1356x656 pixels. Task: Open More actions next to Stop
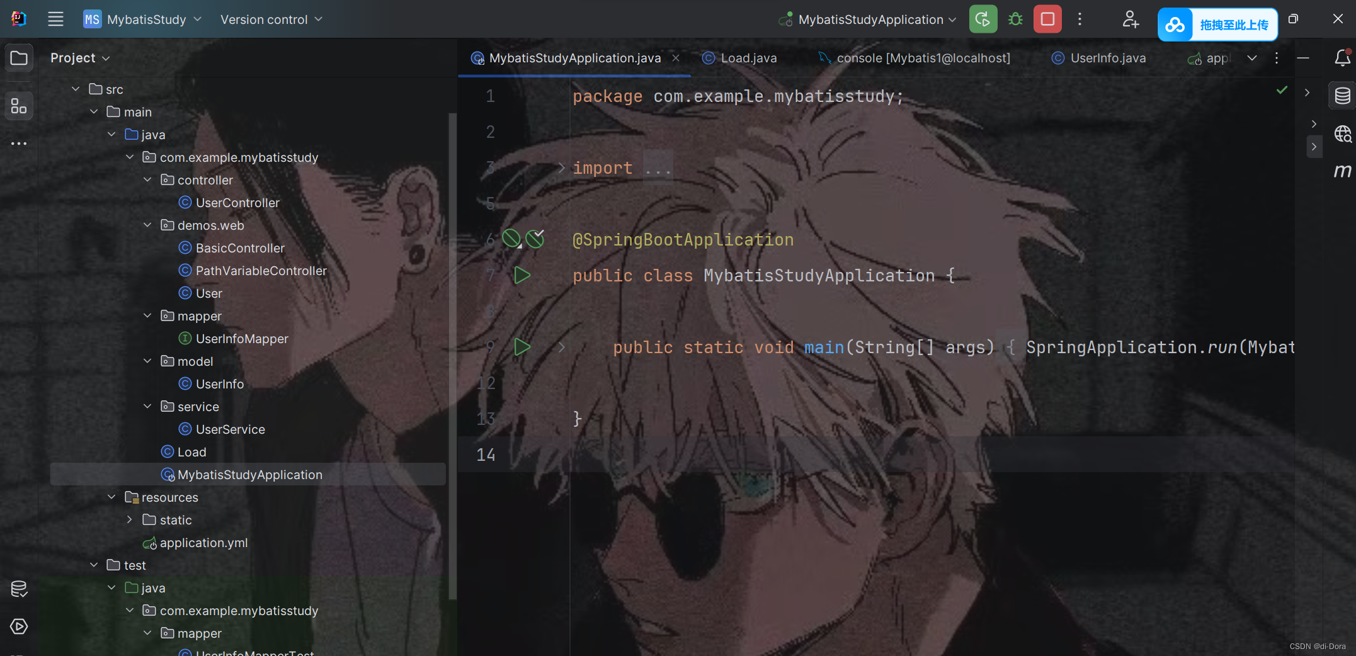click(x=1080, y=19)
